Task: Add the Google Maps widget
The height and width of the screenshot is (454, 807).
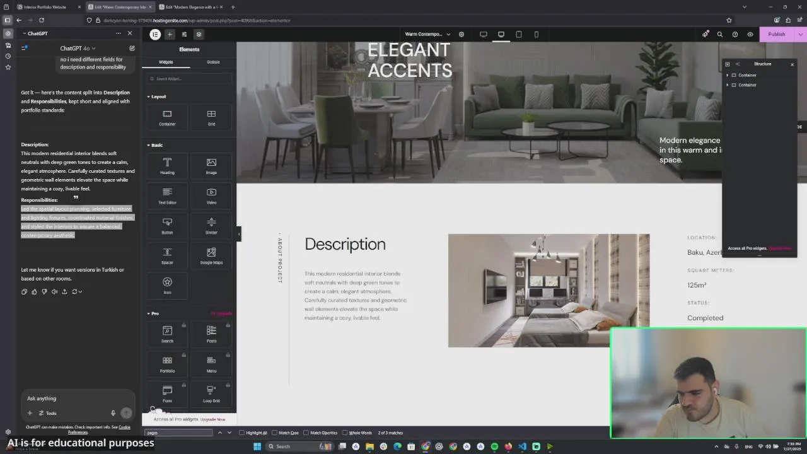Action: [211, 256]
